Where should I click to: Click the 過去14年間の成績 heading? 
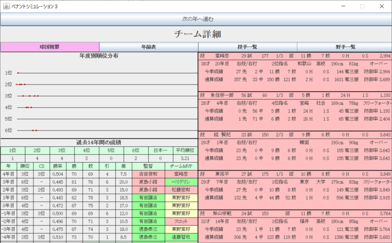point(99,143)
